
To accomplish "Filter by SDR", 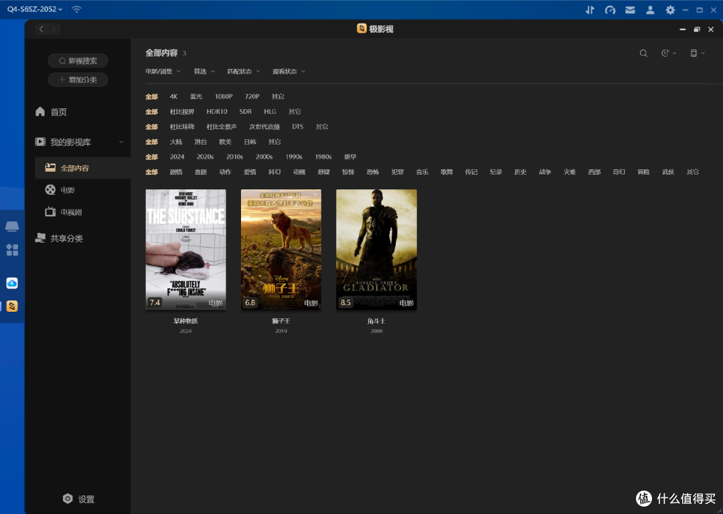I will [245, 112].
